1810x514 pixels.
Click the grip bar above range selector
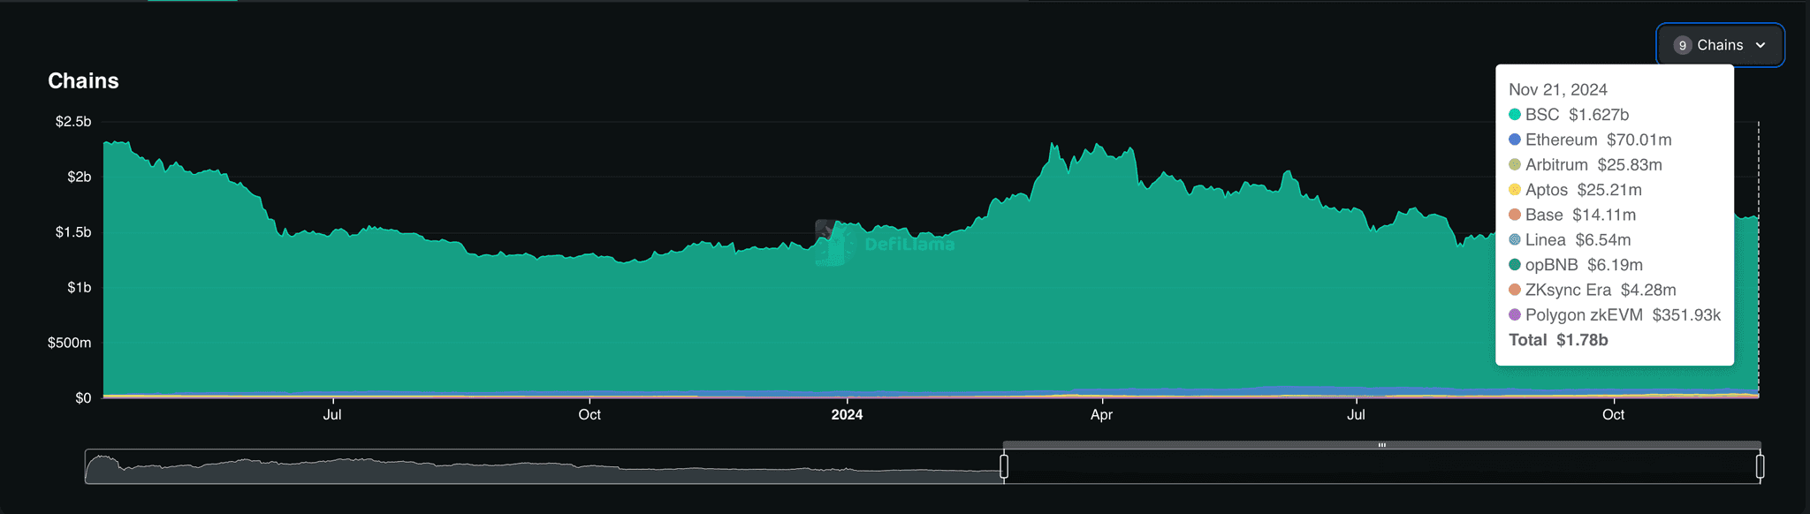(x=1381, y=445)
